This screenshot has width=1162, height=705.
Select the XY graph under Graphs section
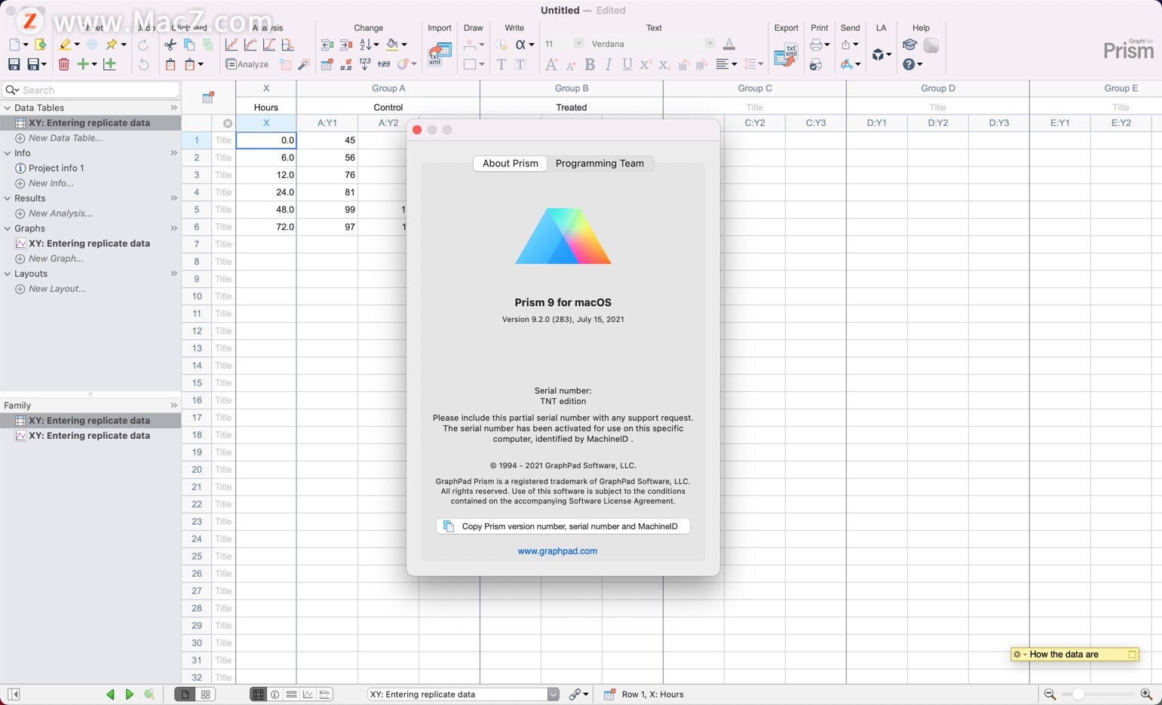89,244
